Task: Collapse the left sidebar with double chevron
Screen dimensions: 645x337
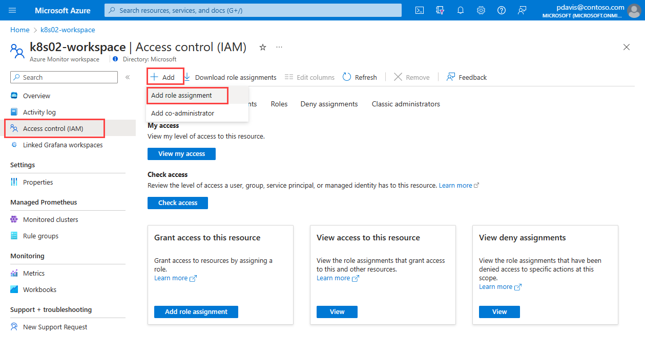Action: (x=128, y=77)
